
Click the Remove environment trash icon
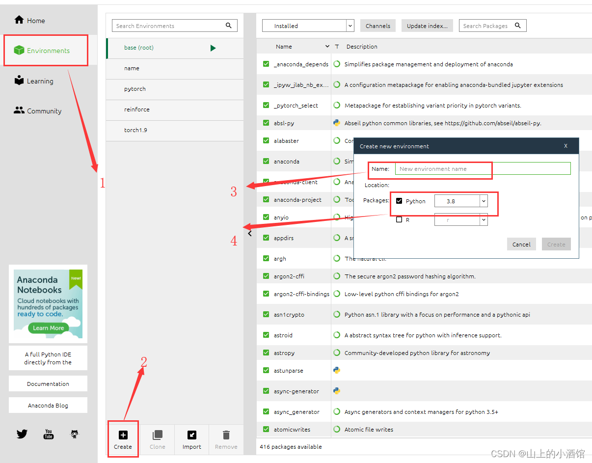226,435
